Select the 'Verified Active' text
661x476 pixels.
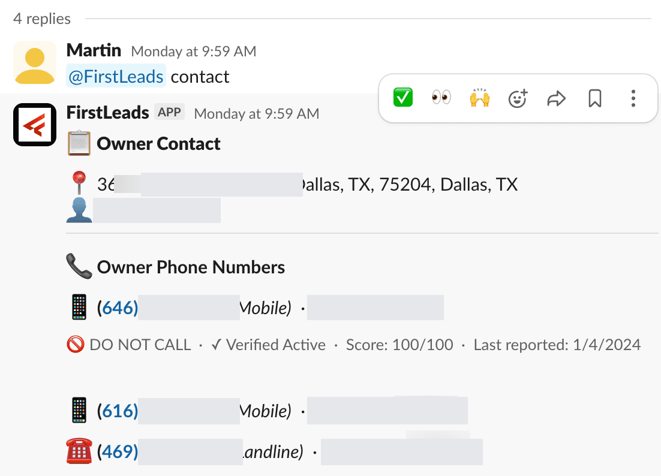(276, 345)
